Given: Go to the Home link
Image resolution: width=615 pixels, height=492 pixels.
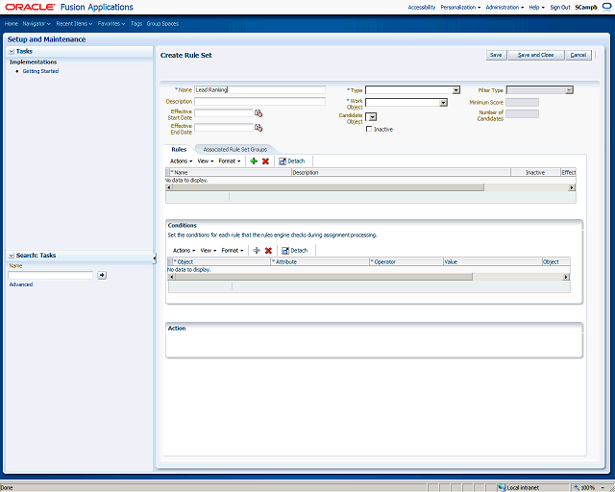Looking at the screenshot, I should (11, 23).
